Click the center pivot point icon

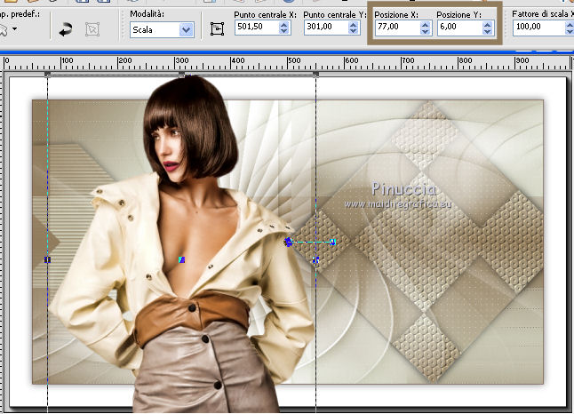click(217, 29)
